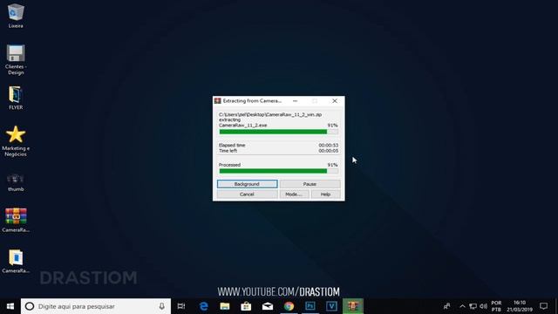The height and width of the screenshot is (314, 558).
Task: Click the Digite aqui para pesquisar search box
Action: coord(96,306)
